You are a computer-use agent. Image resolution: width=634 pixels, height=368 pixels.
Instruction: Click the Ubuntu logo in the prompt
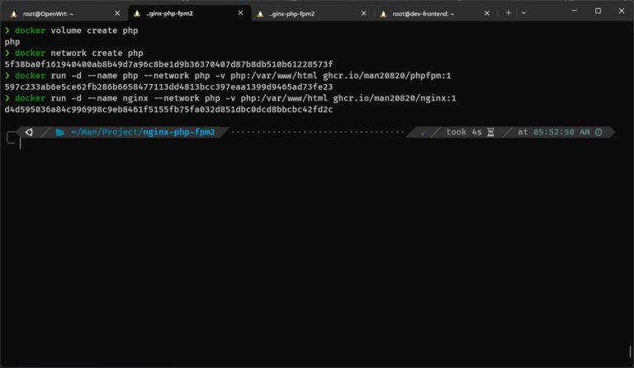[x=29, y=132]
